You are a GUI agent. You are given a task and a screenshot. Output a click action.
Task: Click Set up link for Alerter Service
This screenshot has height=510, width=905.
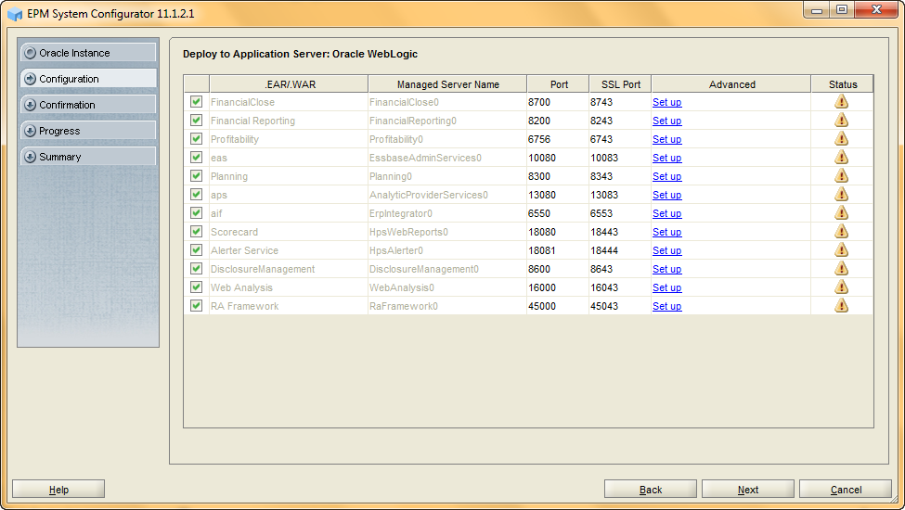[x=666, y=250]
